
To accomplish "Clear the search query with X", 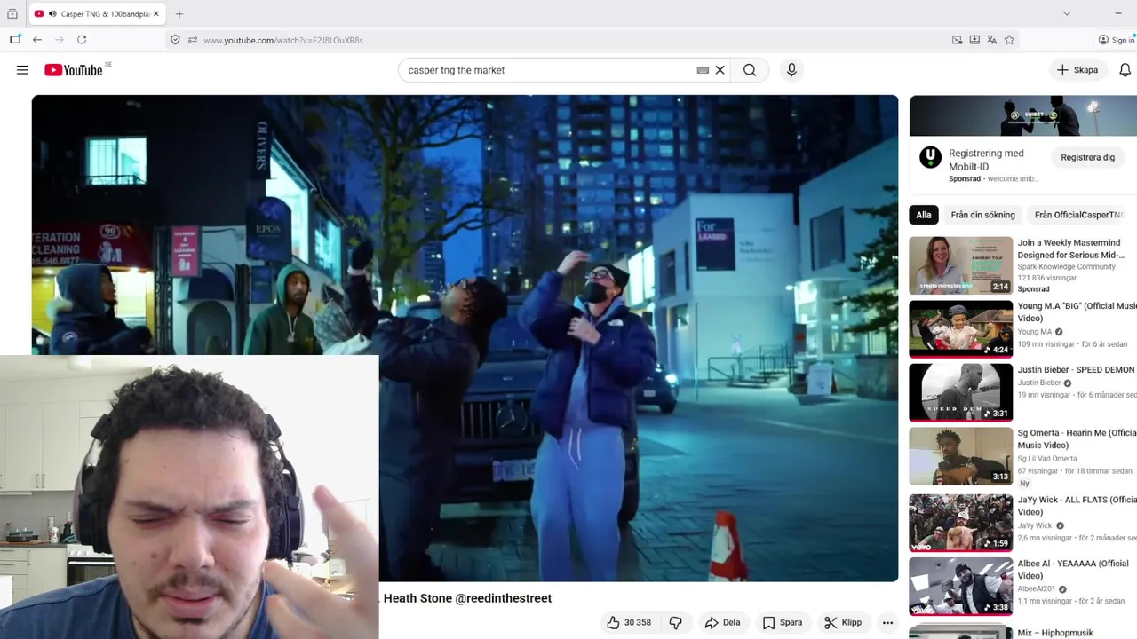I will tap(720, 70).
